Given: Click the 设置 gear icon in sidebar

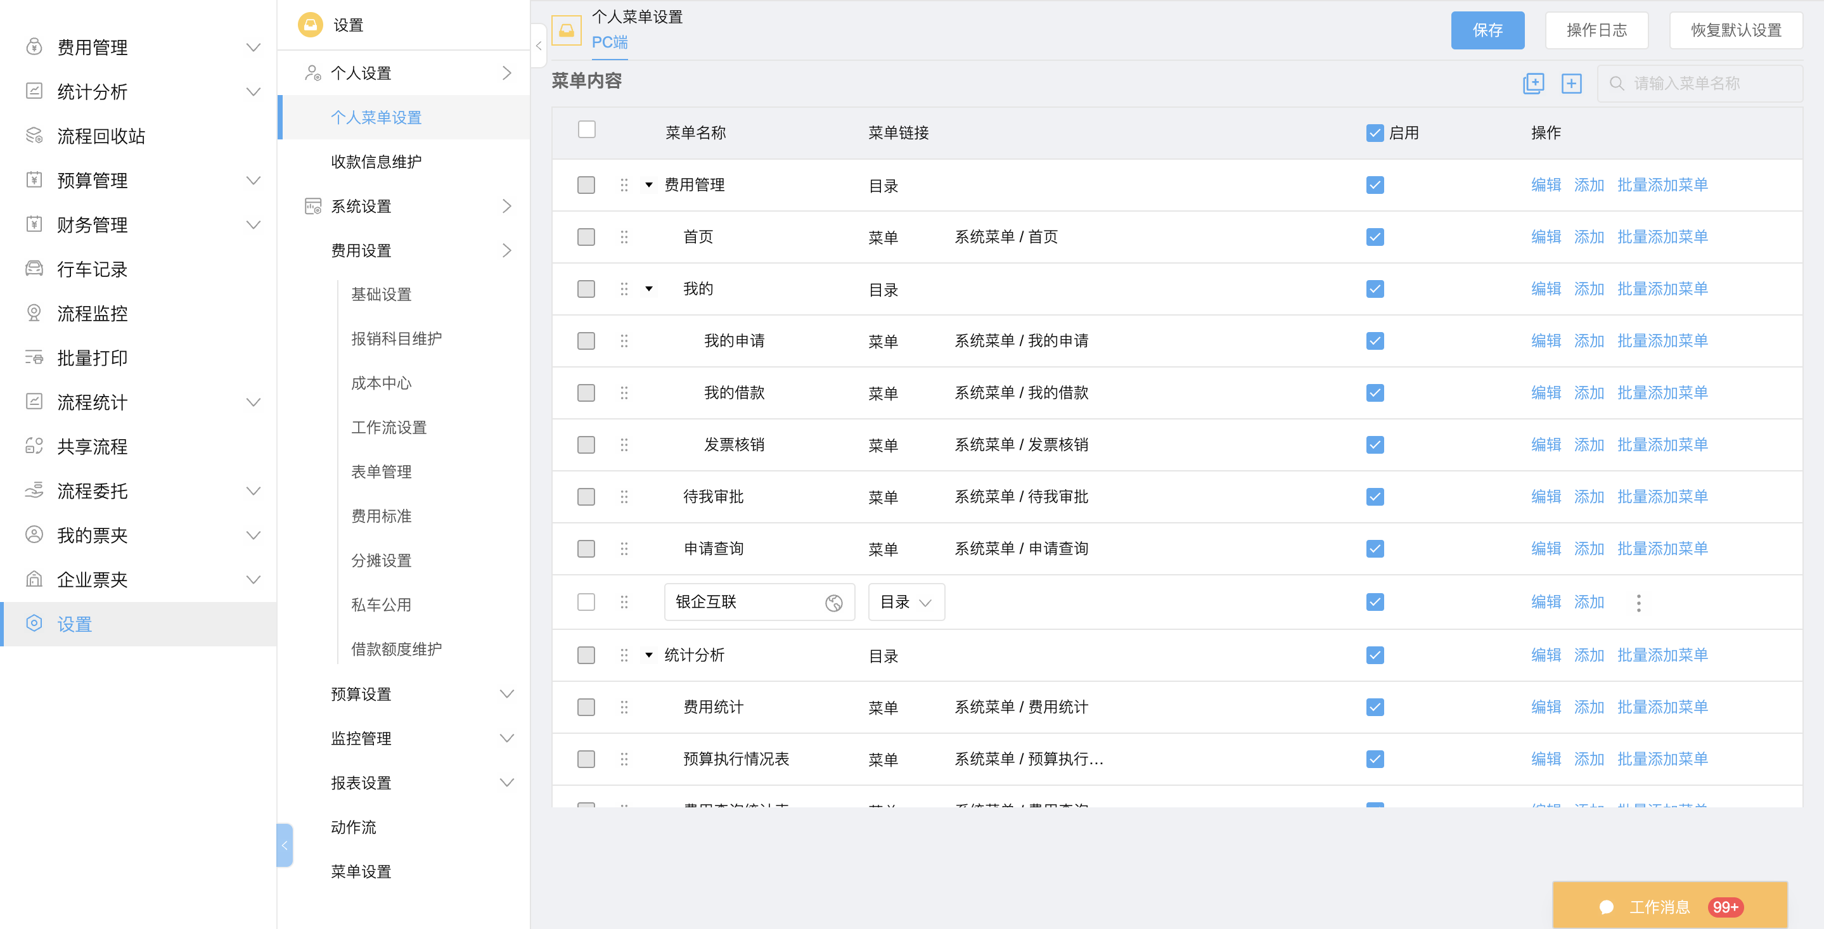Looking at the screenshot, I should pyautogui.click(x=34, y=623).
